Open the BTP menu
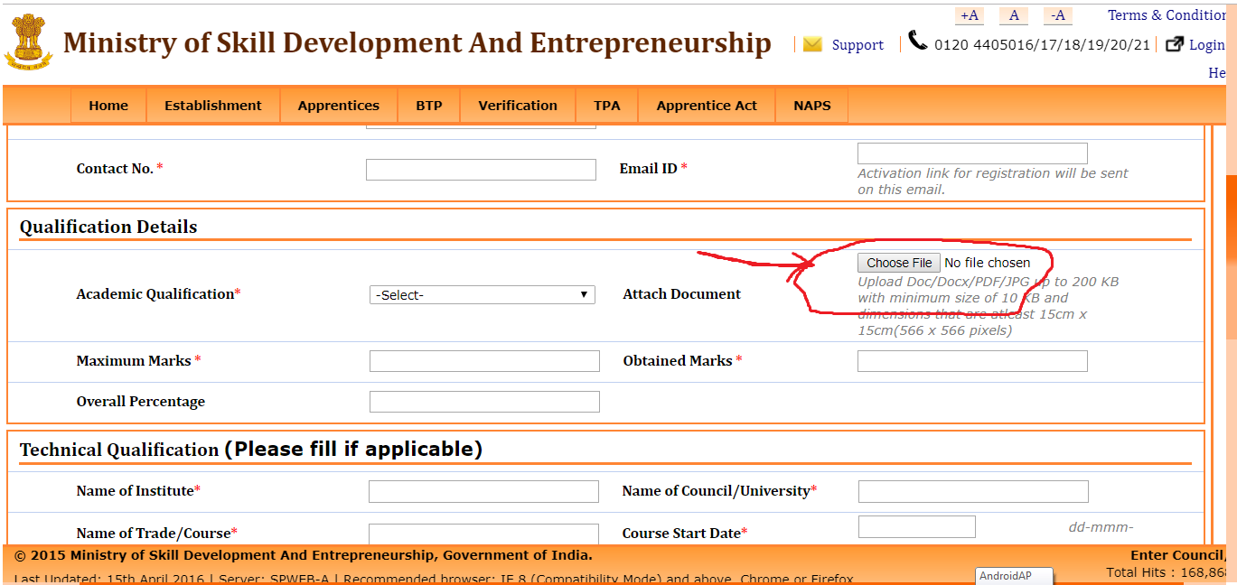Image resolution: width=1237 pixels, height=585 pixels. [429, 106]
